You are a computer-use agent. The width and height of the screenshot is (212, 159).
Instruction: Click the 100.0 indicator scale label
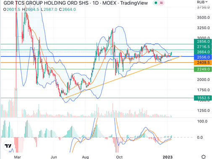point(202,121)
